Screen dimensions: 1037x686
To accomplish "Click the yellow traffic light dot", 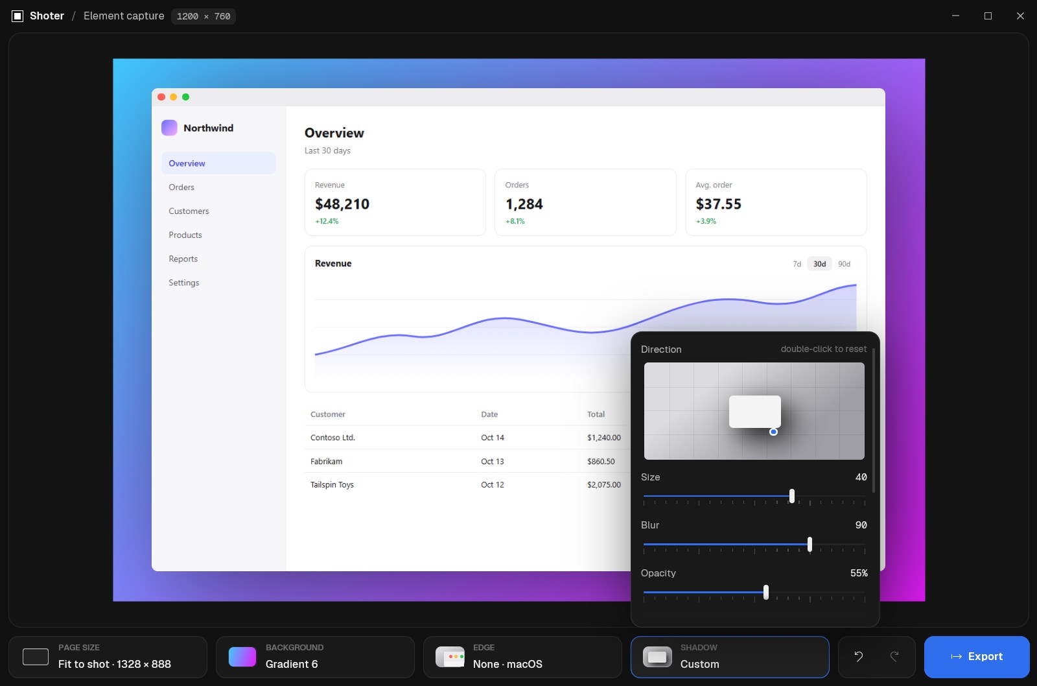I will [173, 97].
